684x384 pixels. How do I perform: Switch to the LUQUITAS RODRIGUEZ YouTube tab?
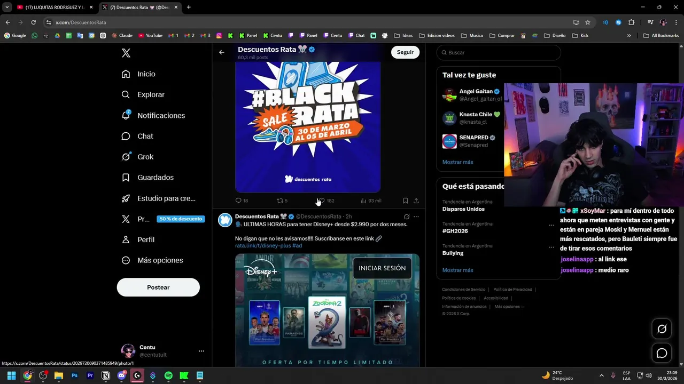55,7
